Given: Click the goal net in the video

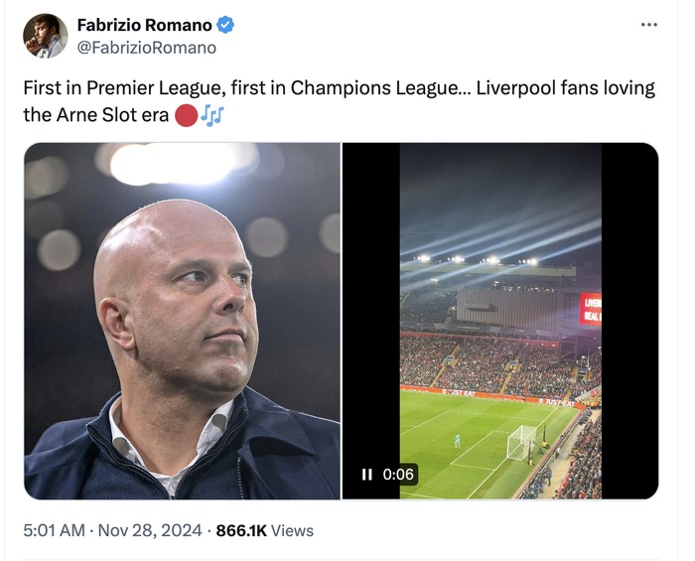Looking at the screenshot, I should pyautogui.click(x=521, y=443).
